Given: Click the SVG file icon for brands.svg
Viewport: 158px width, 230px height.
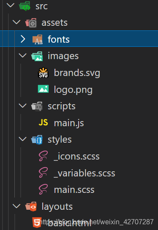Looking at the screenshot, I should [x=43, y=73].
